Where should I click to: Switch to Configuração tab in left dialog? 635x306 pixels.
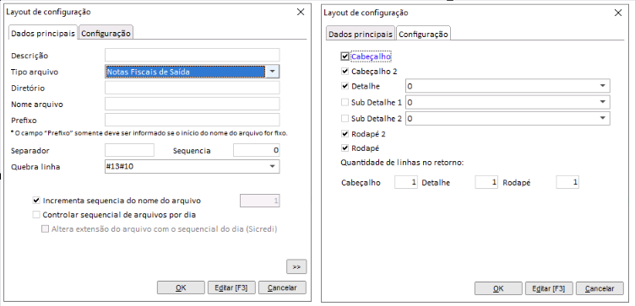pyautogui.click(x=106, y=34)
